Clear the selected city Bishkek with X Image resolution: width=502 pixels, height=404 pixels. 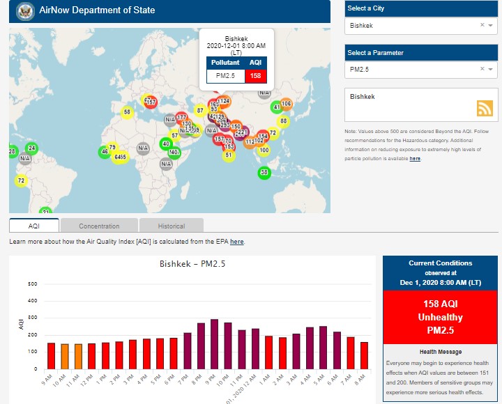click(x=482, y=26)
